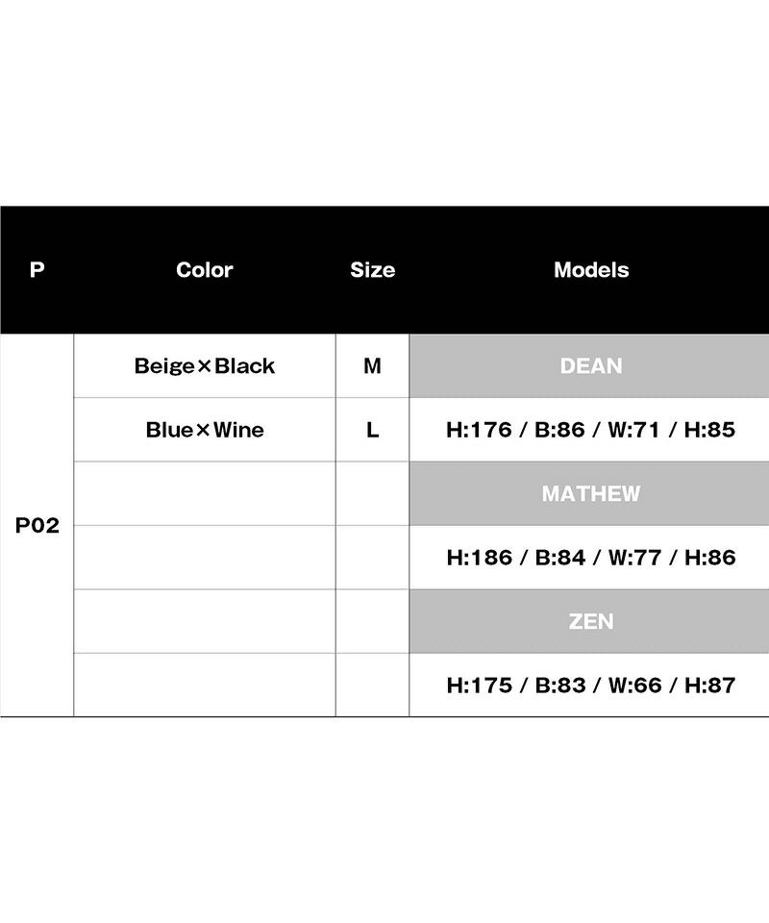Click the empty Size cell beside ZEN
Viewport: 769px width, 923px height.
click(372, 621)
